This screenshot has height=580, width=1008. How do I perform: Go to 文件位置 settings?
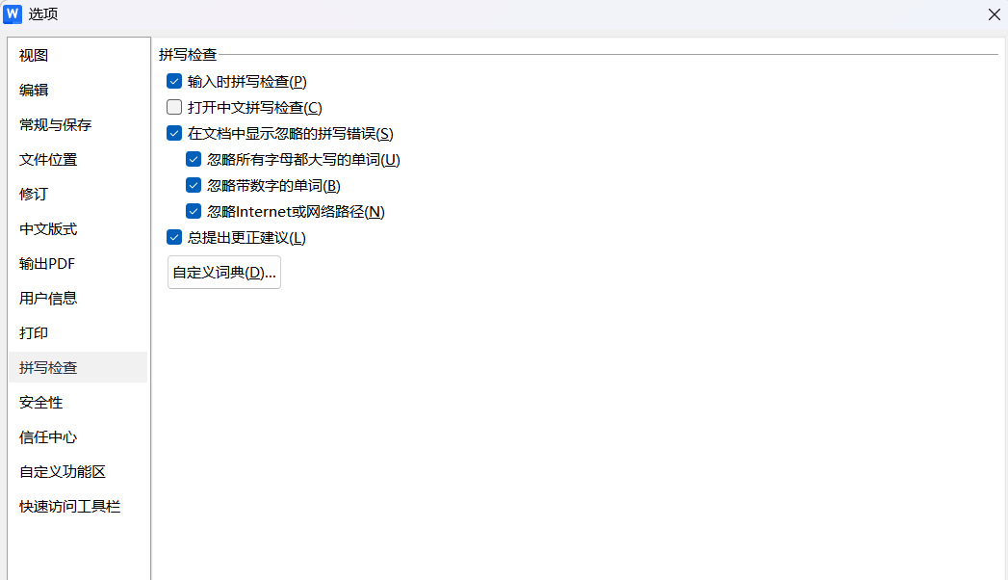(48, 160)
